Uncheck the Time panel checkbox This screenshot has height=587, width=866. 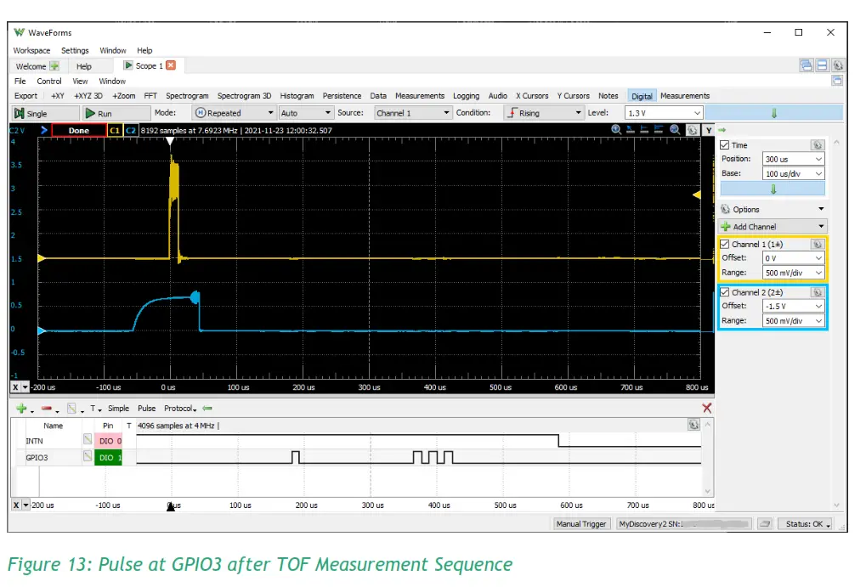tap(725, 144)
